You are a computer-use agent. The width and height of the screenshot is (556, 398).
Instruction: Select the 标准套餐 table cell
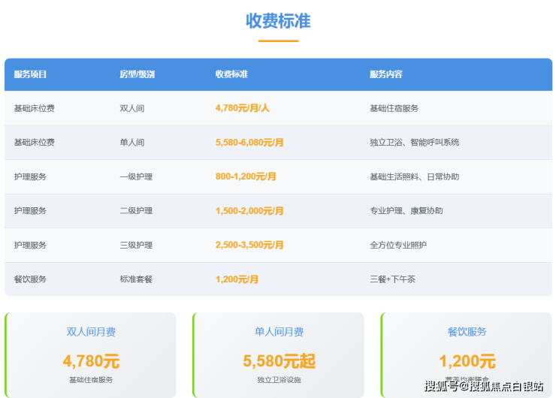point(136,279)
